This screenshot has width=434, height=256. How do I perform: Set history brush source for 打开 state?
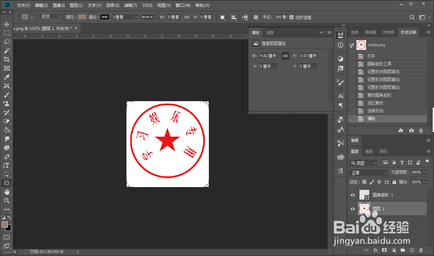[x=352, y=56]
